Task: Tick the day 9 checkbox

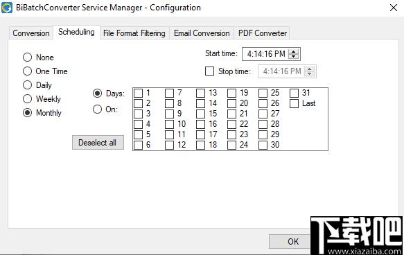Action: point(169,114)
